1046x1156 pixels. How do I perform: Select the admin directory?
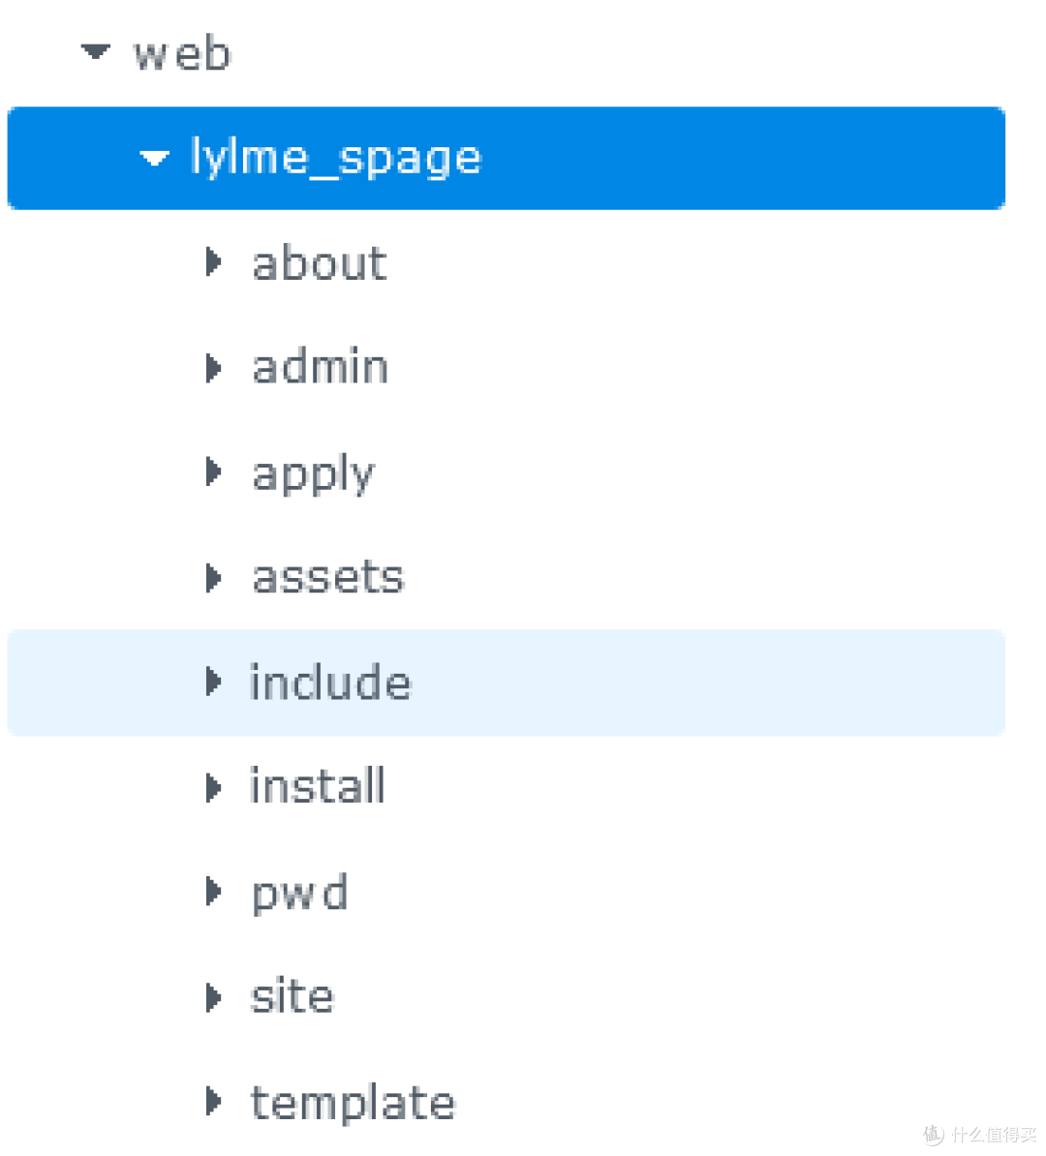[x=321, y=368]
